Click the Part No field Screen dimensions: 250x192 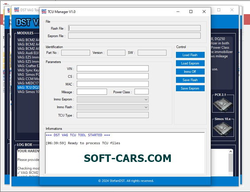76,53
